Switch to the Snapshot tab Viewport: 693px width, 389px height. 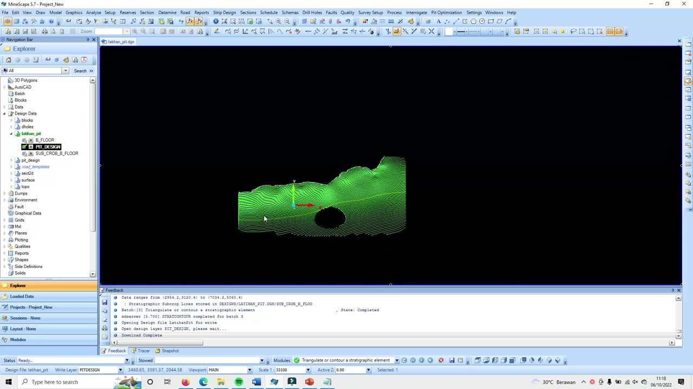pyautogui.click(x=167, y=351)
